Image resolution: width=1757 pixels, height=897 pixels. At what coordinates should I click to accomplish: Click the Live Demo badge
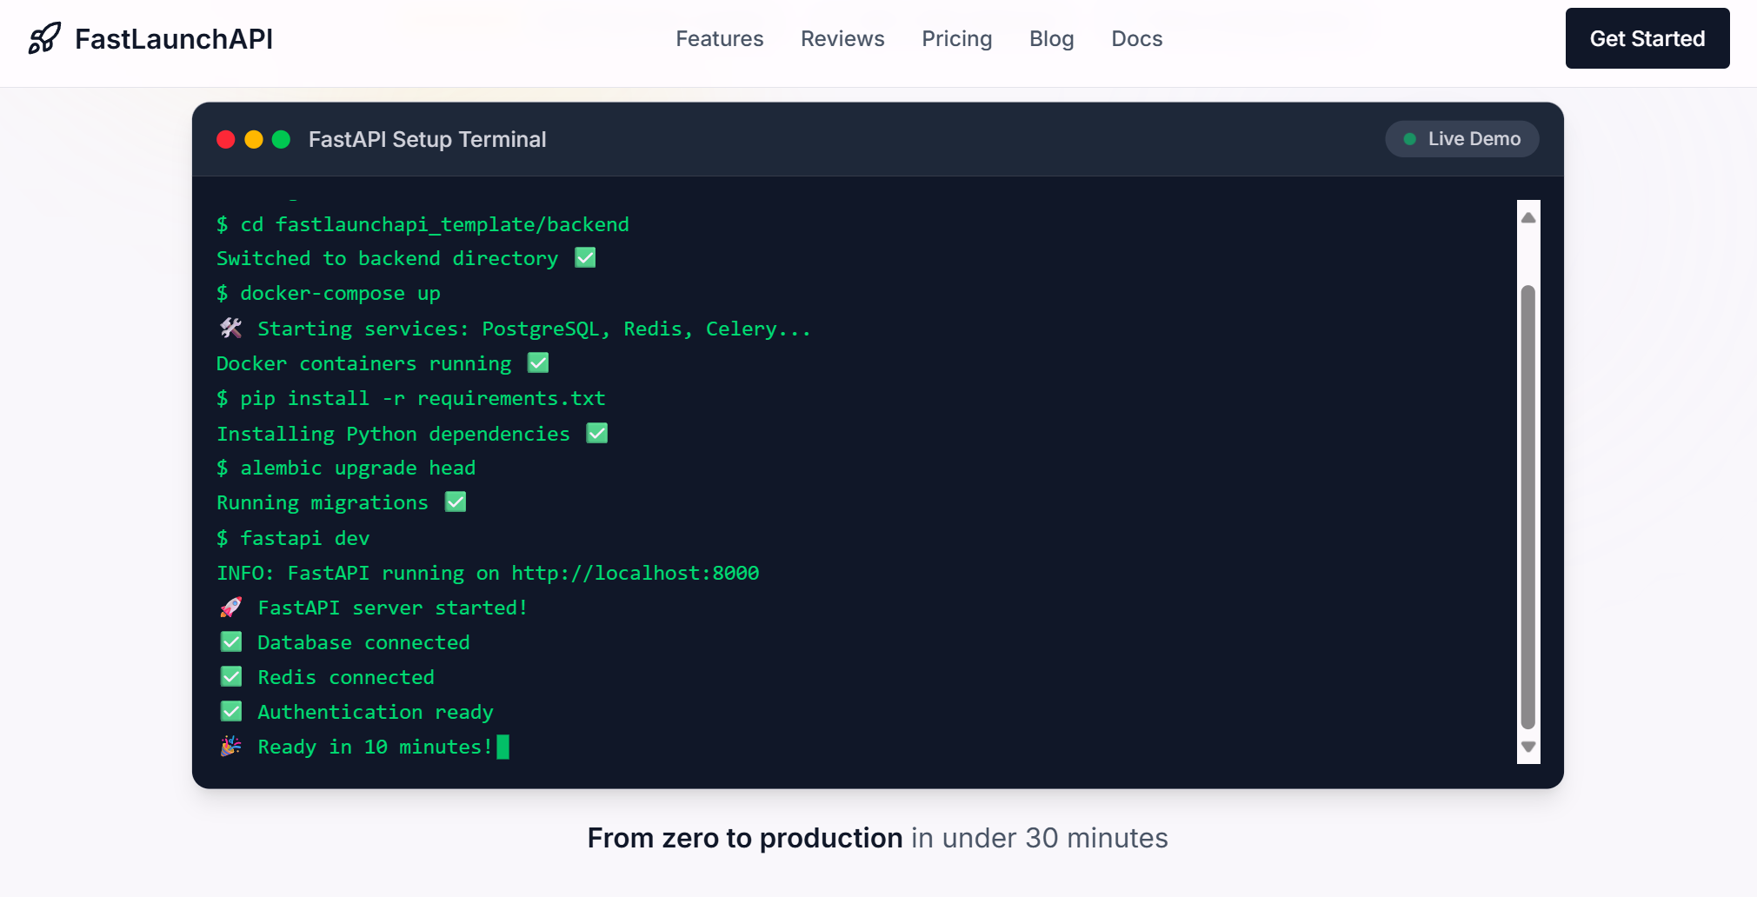(1462, 139)
